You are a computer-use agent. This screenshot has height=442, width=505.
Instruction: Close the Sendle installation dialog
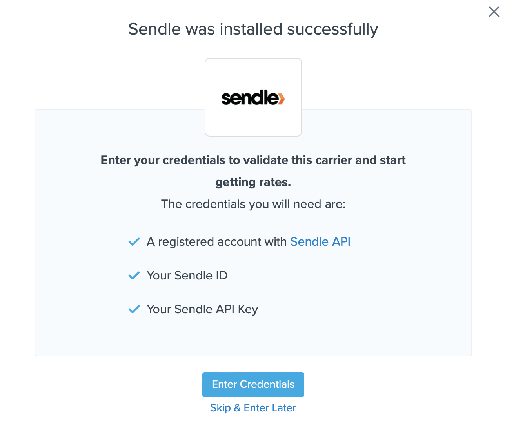click(494, 12)
